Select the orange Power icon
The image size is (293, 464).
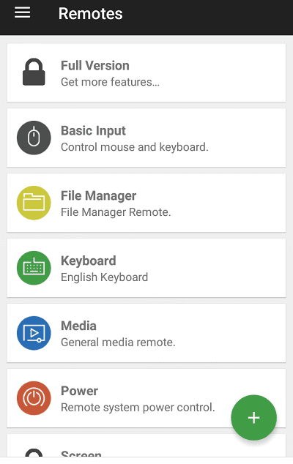(x=34, y=398)
